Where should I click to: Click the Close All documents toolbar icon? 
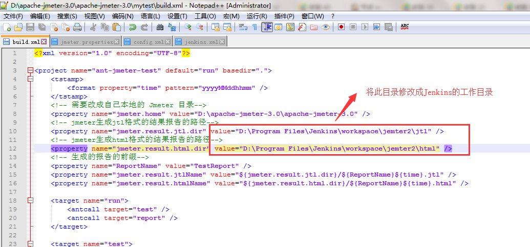tap(66, 27)
